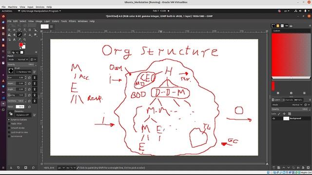Select the Zoom magnifier tool

pos(25,40)
